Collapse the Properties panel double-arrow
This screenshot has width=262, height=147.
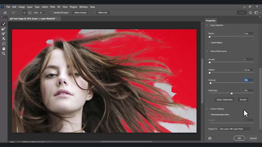(260, 17)
